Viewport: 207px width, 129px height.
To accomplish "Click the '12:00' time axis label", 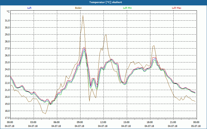I will click(x=103, y=122).
